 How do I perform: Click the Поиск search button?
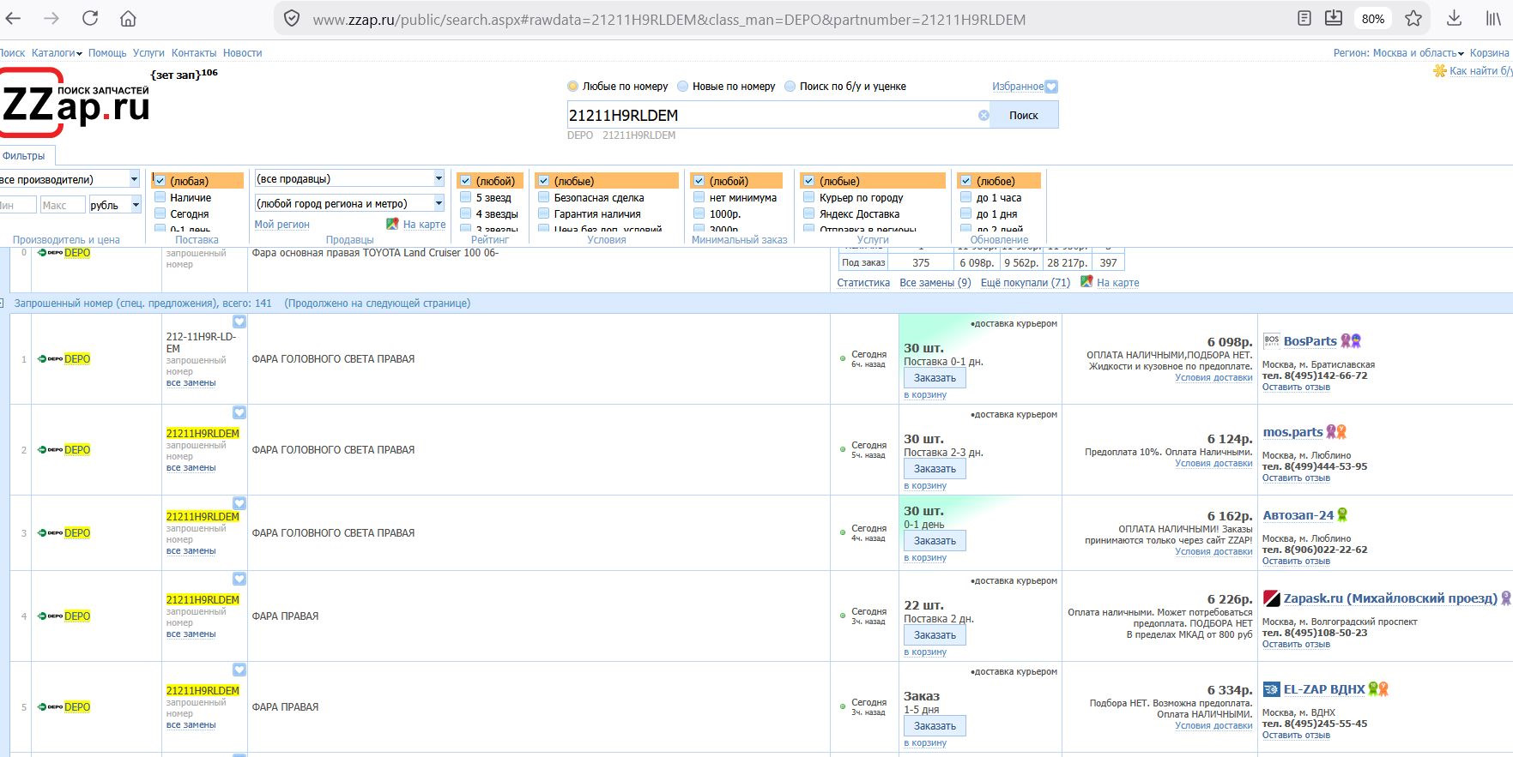pyautogui.click(x=1024, y=115)
